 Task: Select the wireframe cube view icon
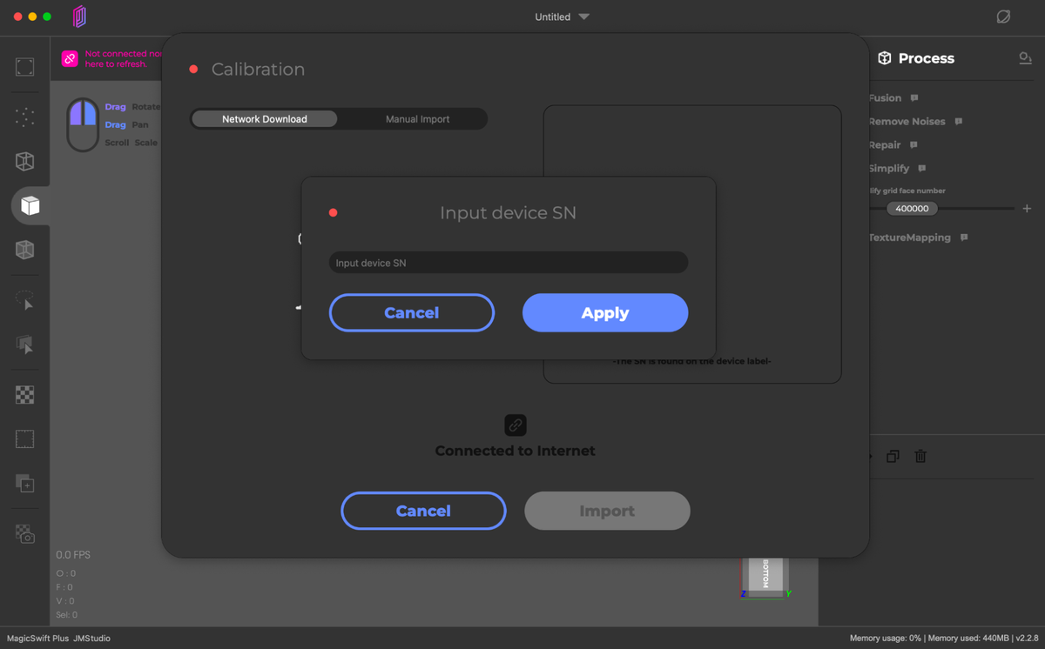click(24, 161)
